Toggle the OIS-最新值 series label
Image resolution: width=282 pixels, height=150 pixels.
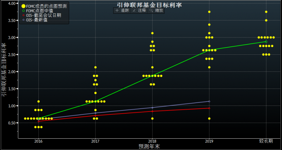(x=37, y=20)
